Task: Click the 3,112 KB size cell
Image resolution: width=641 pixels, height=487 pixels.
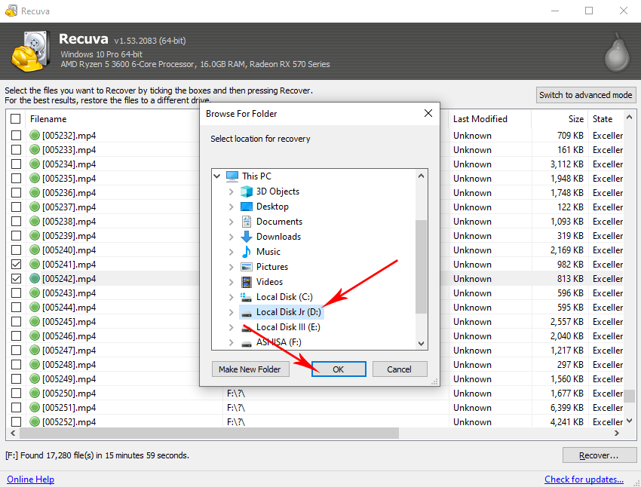Action: [566, 164]
